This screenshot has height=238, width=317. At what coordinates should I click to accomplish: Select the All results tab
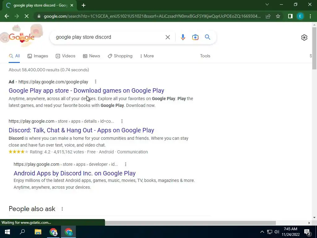pos(14,56)
